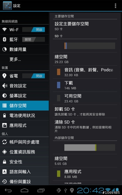Open the recent apps button
This screenshot has height=195, width=122.
point(41,190)
